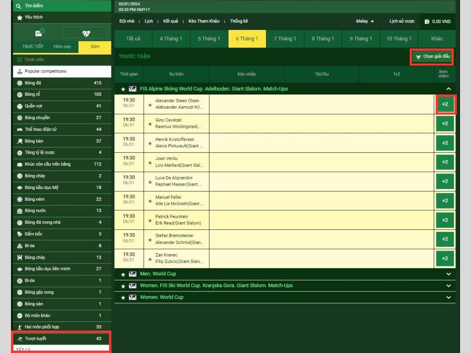Click the skiing icon beside Trượt tuyết
471x353 pixels.
20,339
